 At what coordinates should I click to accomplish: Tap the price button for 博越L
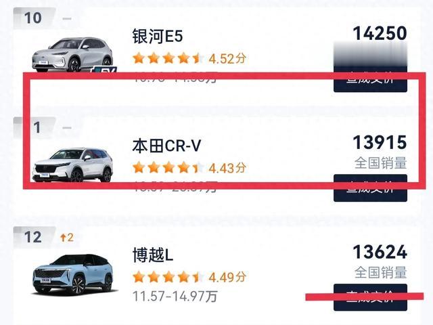click(x=370, y=297)
